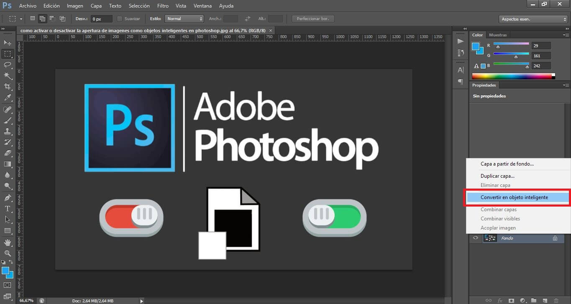Open the Capa menu

[x=96, y=6]
